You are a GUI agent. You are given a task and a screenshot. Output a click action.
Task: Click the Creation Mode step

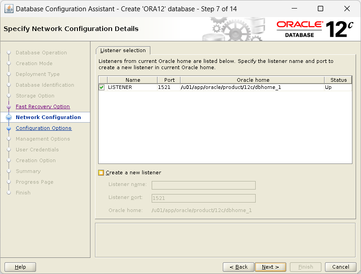coord(34,63)
